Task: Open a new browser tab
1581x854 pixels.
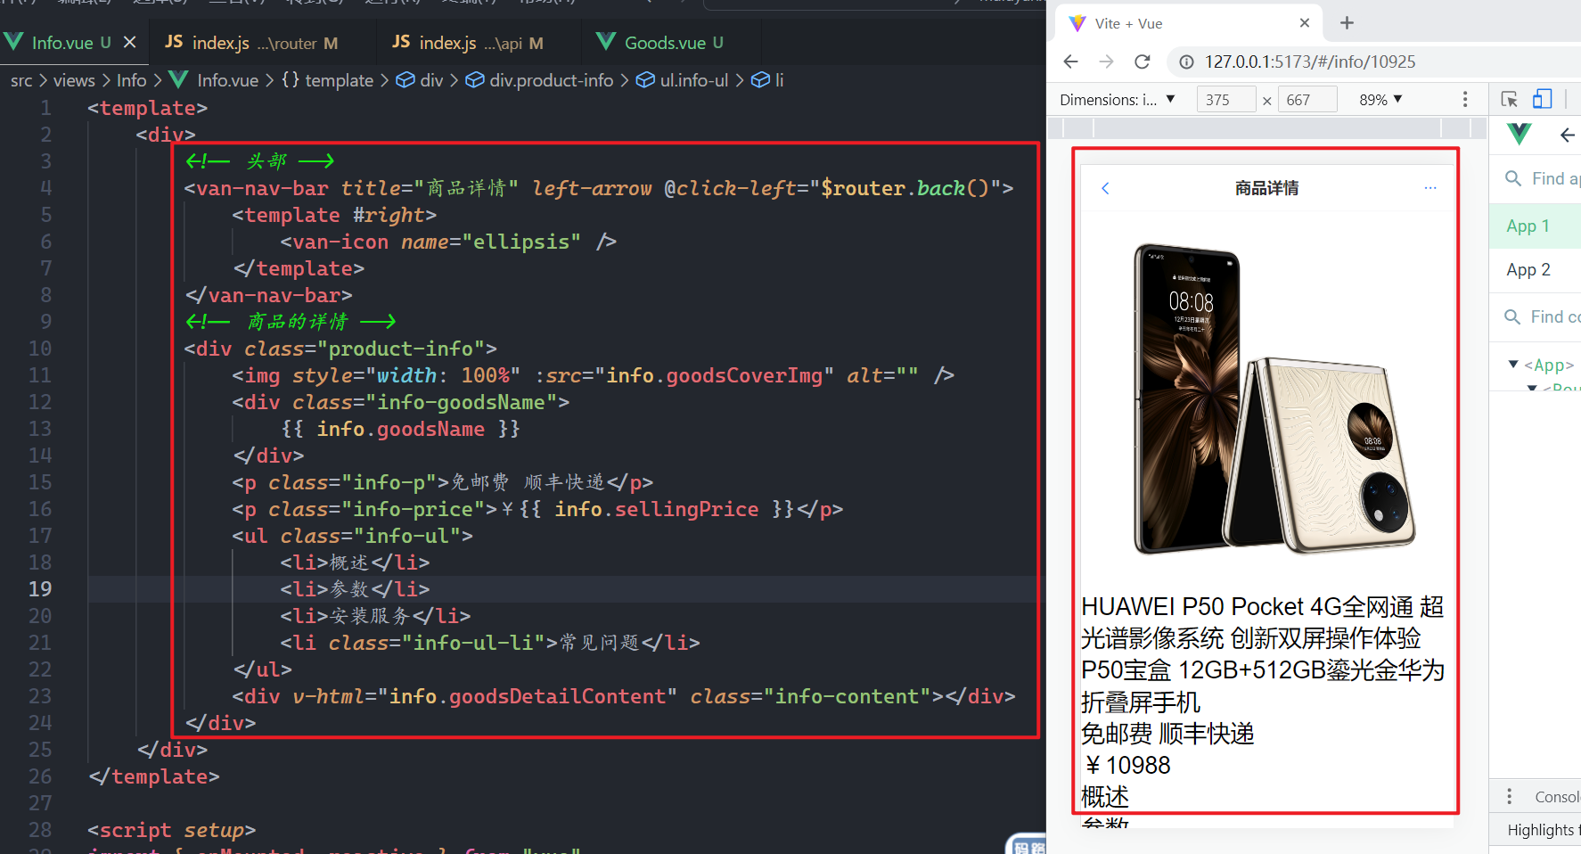Action: tap(1347, 23)
